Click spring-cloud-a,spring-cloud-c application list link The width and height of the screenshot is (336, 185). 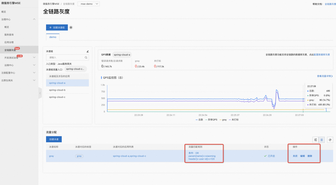tap(129, 156)
